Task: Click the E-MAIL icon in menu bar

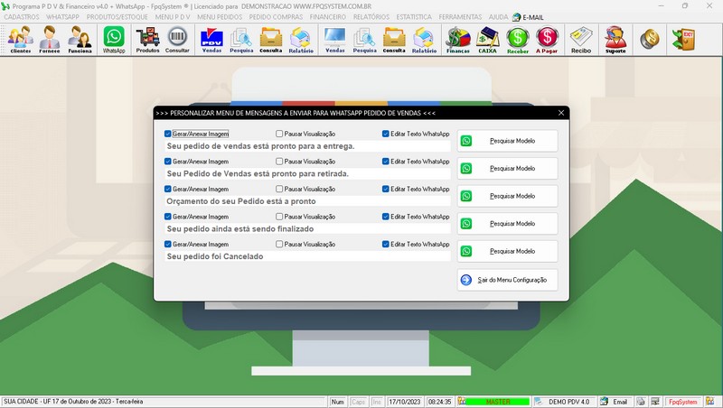Action: point(516,17)
